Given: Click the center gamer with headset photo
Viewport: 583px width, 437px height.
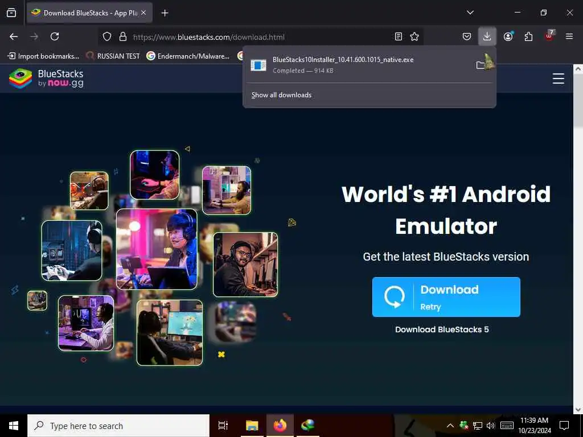Looking at the screenshot, I should 157,249.
